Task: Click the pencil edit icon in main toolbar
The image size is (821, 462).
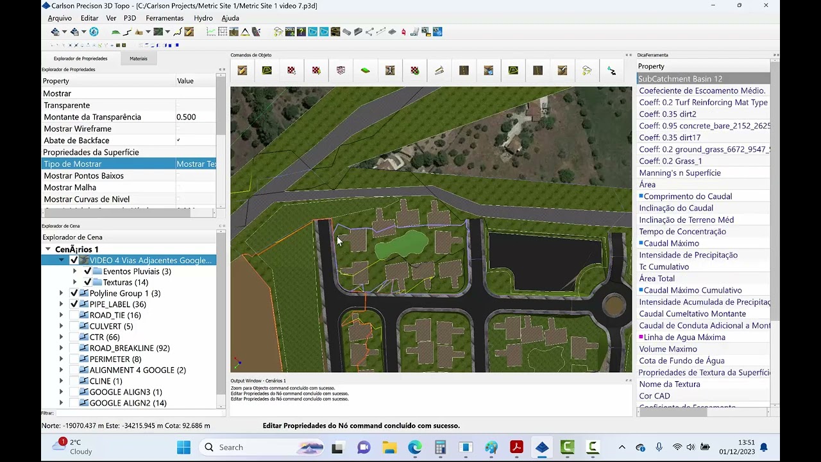Action: (x=189, y=31)
